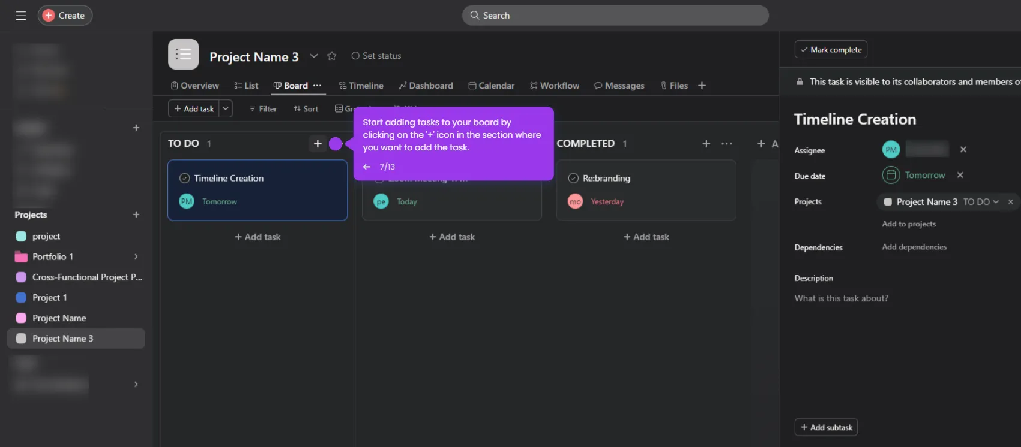Open the TO DO section dropdown
The height and width of the screenshot is (447, 1021).
coord(981,202)
